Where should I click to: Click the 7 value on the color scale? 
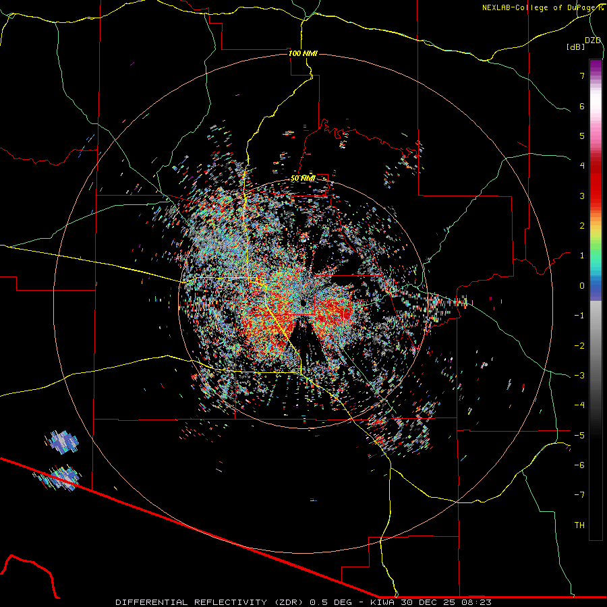point(582,76)
